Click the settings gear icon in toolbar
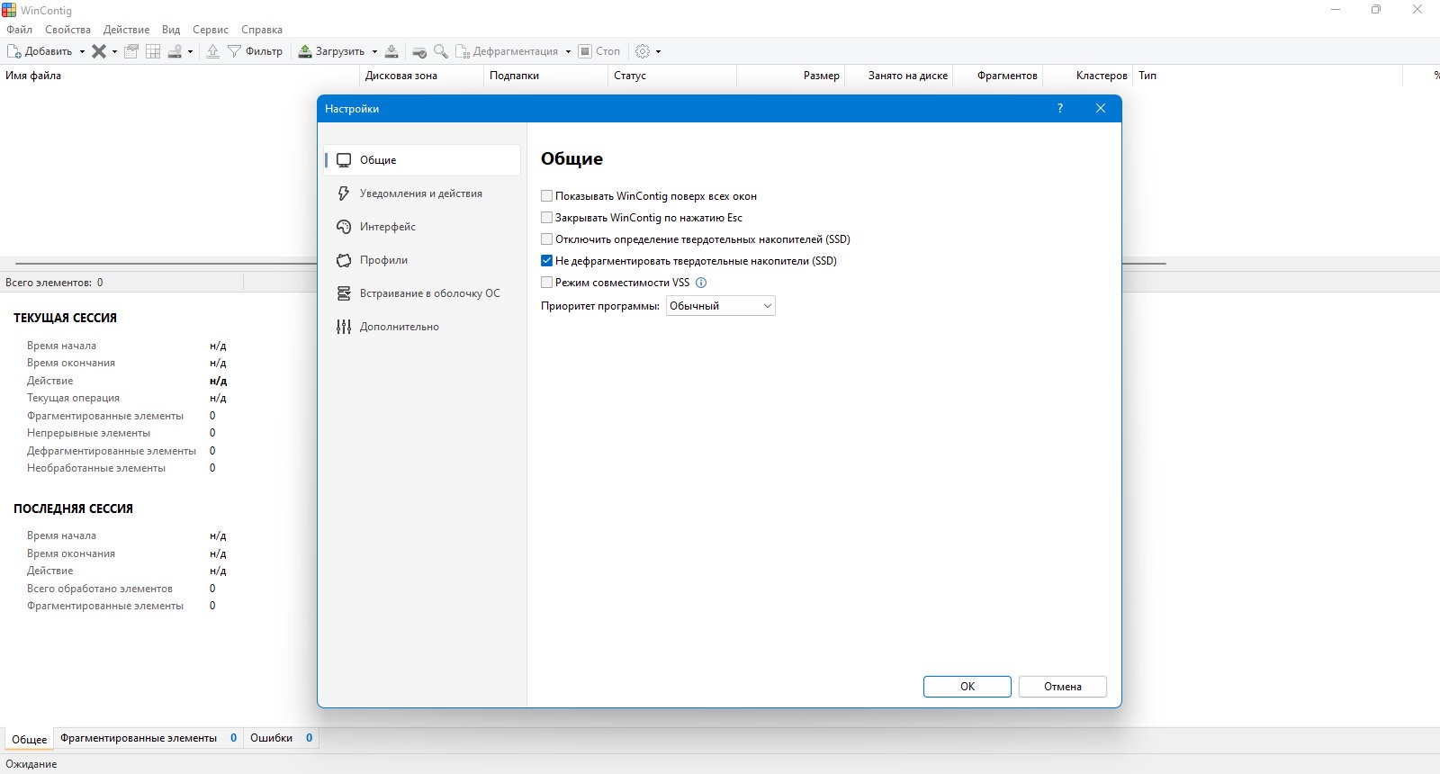This screenshot has height=774, width=1440. [643, 51]
